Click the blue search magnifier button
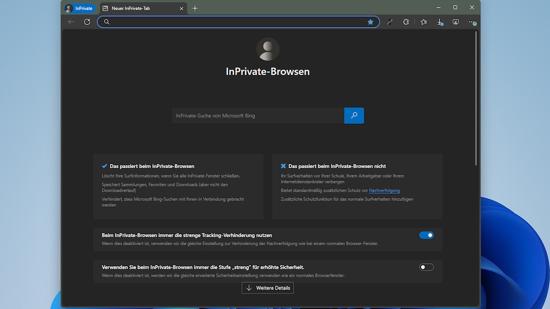Image resolution: width=550 pixels, height=309 pixels. [x=354, y=116]
